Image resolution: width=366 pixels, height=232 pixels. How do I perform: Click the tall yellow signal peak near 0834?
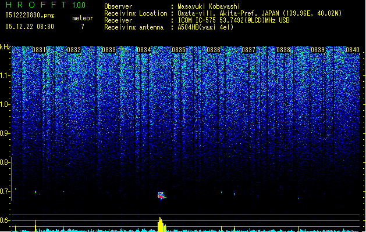click(162, 224)
